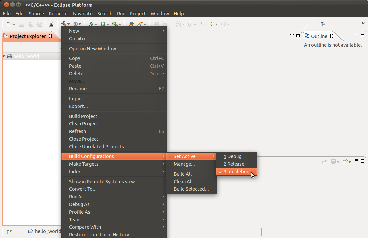
Task: Open dropdown beside the bottom panel's new-view icon
Action: coord(350,162)
